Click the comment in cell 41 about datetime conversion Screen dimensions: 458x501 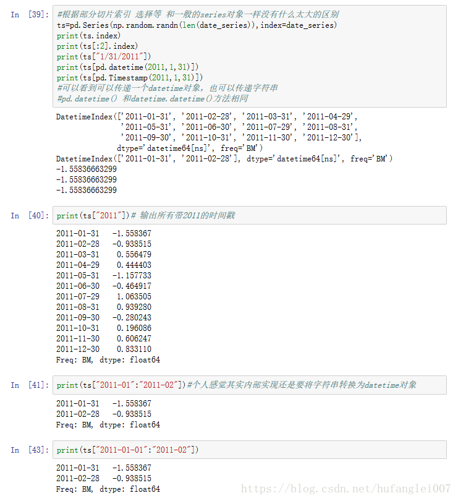302,385
